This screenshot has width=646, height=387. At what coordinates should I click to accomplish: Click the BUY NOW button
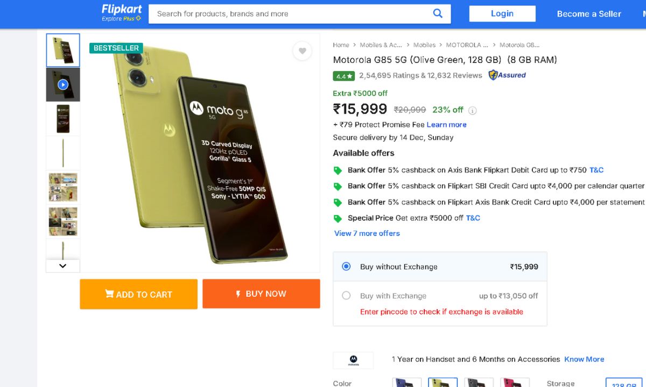(261, 294)
